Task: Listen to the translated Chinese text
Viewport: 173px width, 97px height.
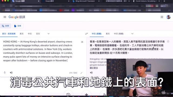Action: (x=91, y=72)
